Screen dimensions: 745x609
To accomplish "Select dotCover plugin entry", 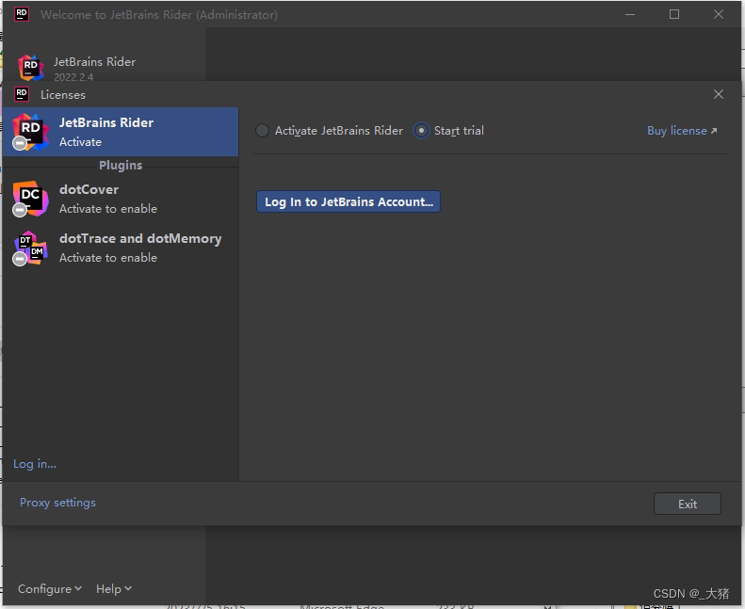I will pos(121,199).
